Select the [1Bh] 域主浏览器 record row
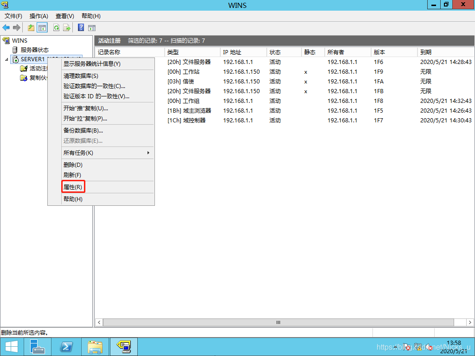The width and height of the screenshot is (475, 356). tap(284, 110)
